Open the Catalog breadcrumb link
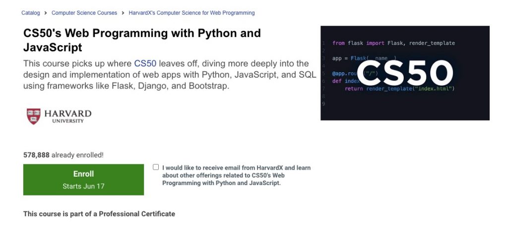 tap(31, 13)
